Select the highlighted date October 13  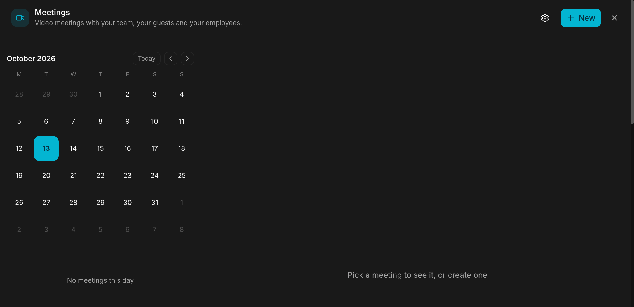[x=46, y=148]
